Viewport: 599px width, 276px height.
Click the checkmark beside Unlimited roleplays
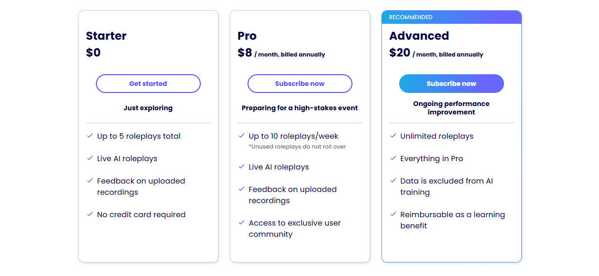click(393, 136)
